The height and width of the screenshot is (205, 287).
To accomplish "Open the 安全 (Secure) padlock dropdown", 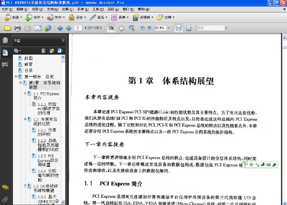I will pyautogui.click(x=77, y=17).
